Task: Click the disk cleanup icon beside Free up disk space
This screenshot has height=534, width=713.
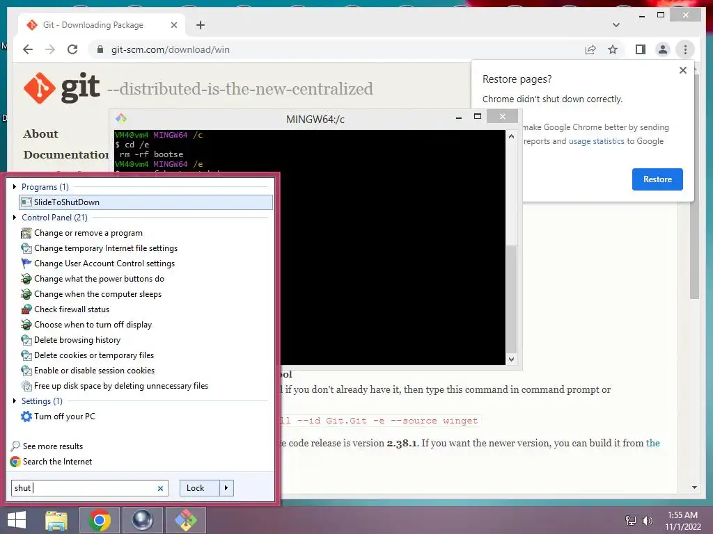Action: click(x=26, y=386)
